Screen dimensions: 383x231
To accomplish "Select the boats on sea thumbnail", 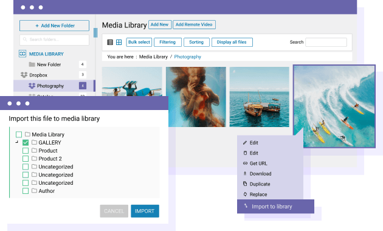I will (260, 97).
